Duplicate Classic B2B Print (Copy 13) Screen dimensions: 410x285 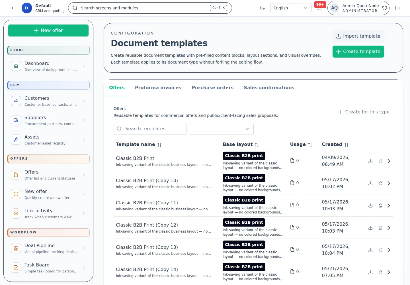pos(380,250)
